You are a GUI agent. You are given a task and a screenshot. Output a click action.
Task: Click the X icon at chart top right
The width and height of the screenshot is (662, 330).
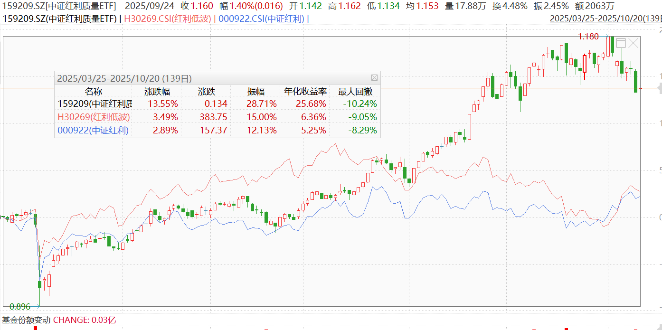click(634, 43)
